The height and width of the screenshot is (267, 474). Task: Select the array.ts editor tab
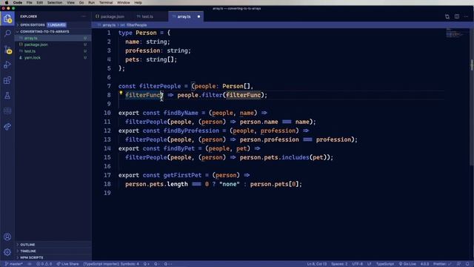pyautogui.click(x=184, y=16)
